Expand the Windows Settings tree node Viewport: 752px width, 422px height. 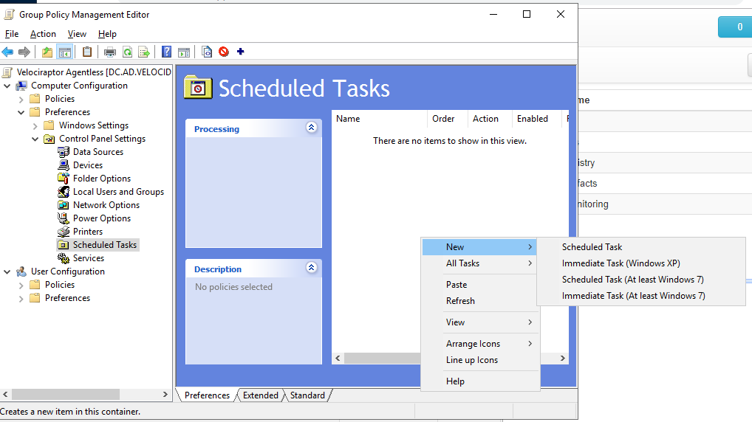click(x=35, y=125)
